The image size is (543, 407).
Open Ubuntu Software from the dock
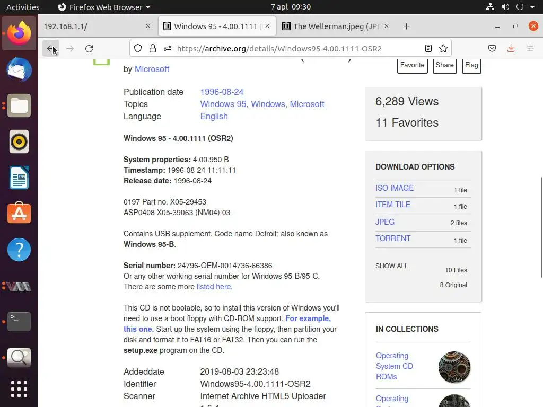pos(19,213)
